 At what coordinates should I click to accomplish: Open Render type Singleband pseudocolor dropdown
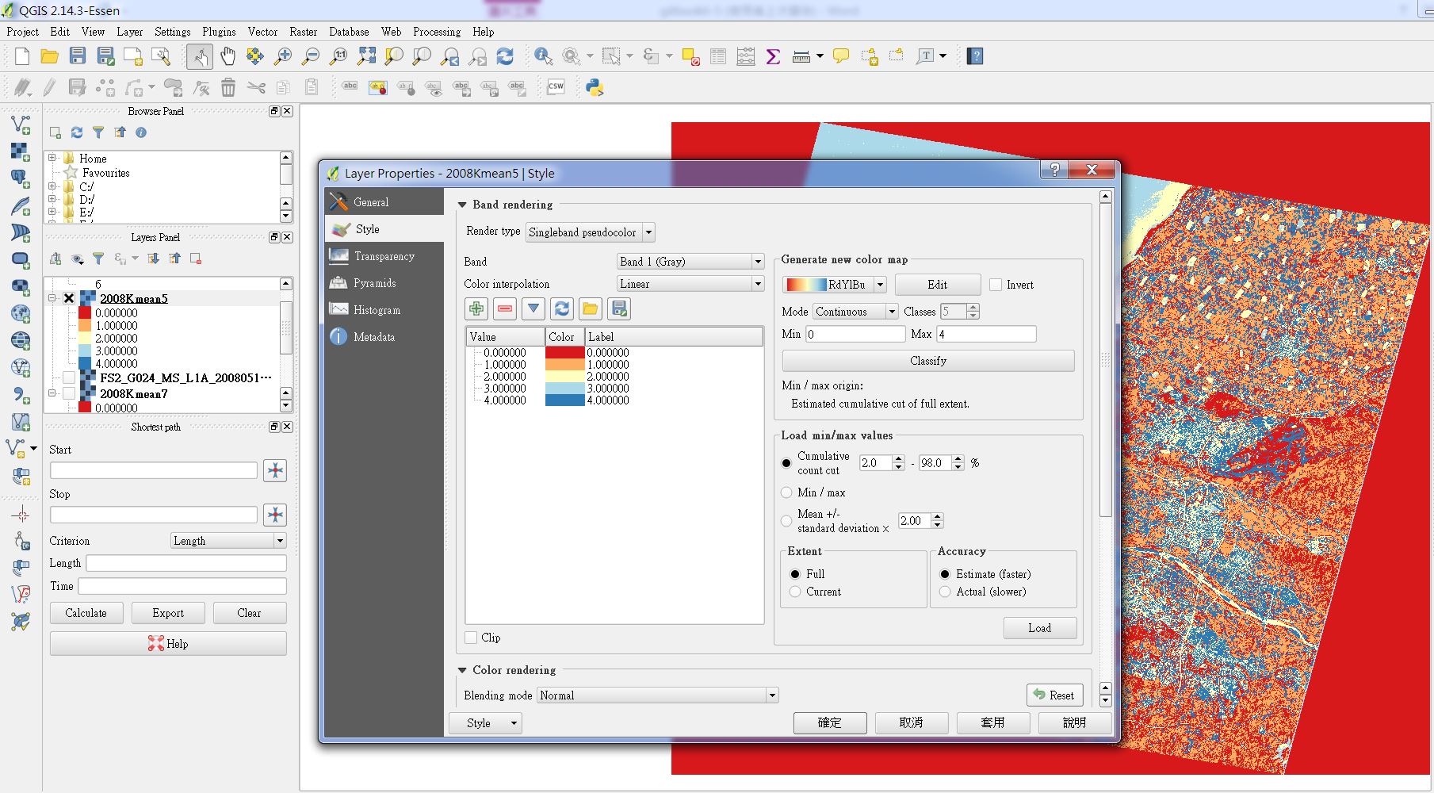(x=591, y=232)
